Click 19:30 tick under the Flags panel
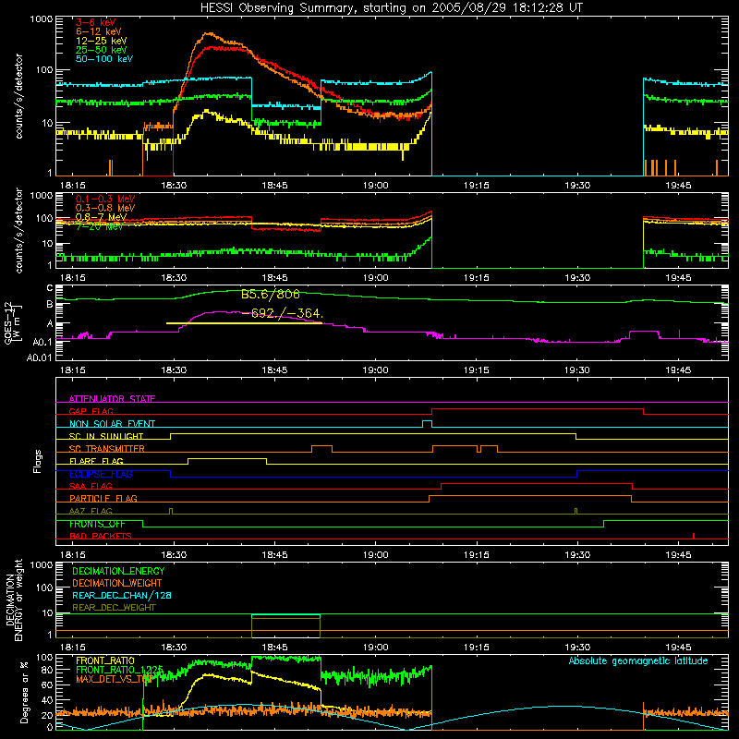 coord(577,555)
